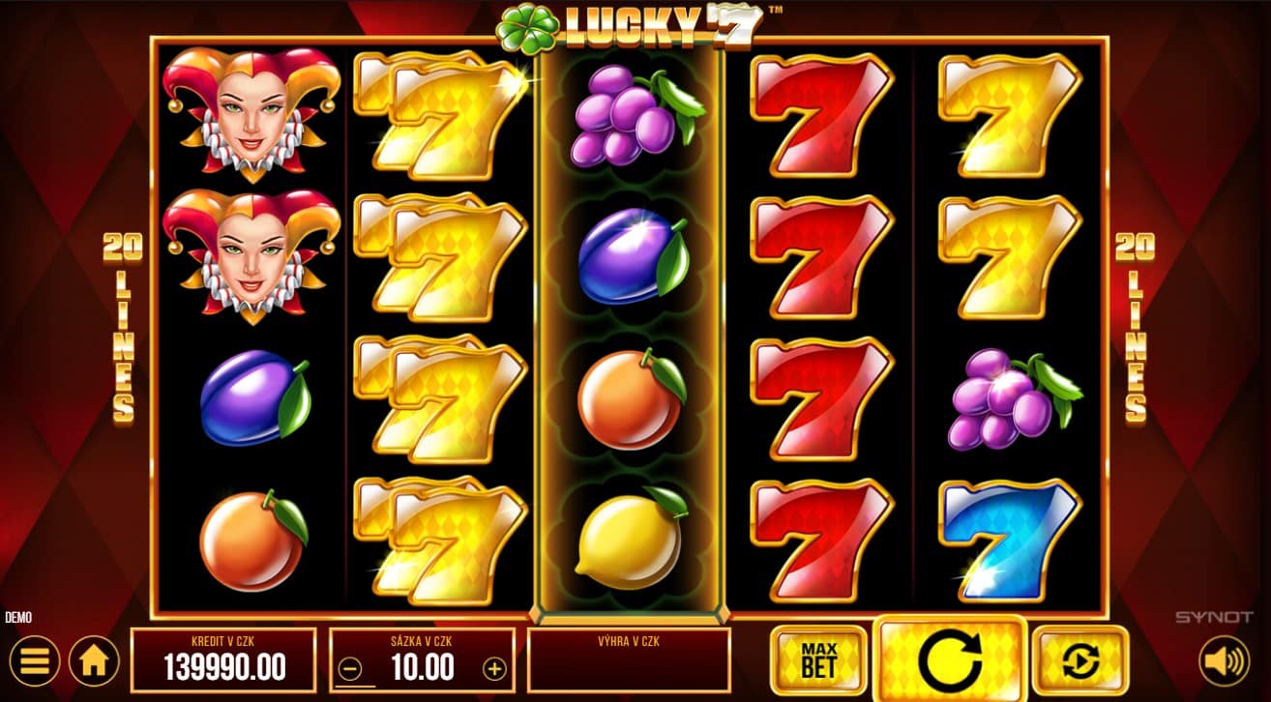
Task: Decrease the bet with minus
Action: pyautogui.click(x=351, y=668)
